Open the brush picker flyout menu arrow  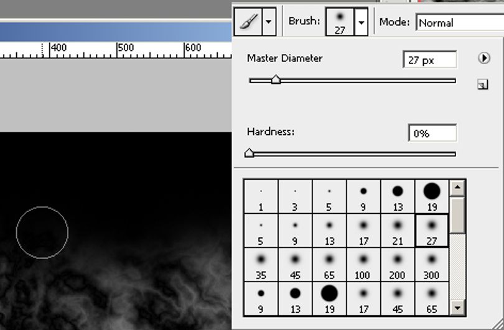[483, 58]
